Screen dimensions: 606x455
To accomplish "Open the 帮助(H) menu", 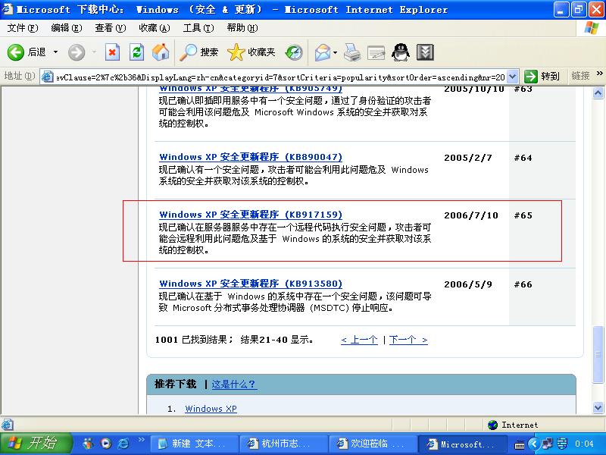I will point(242,28).
